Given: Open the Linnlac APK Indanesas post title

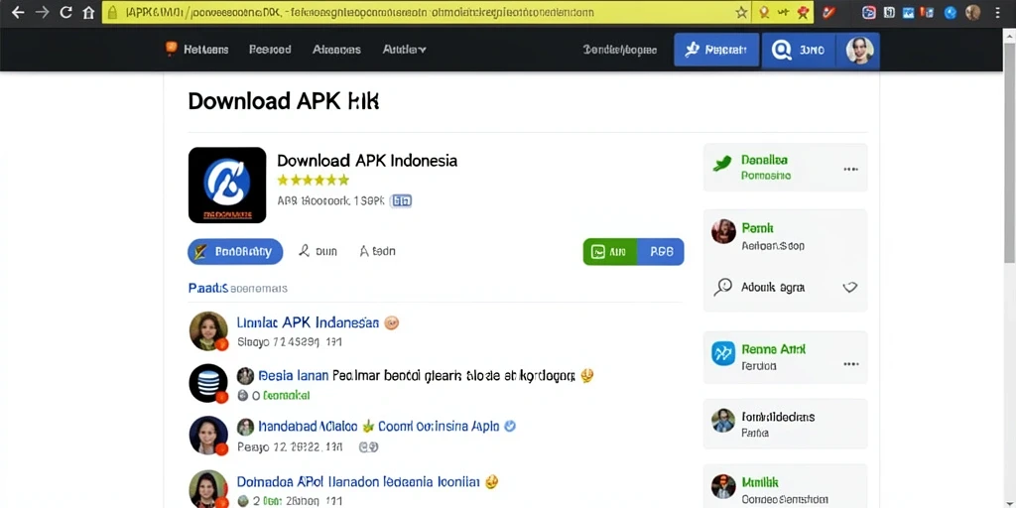Looking at the screenshot, I should 308,322.
